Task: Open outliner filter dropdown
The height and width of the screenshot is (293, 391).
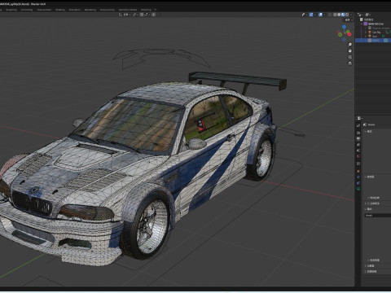Action: pos(368,15)
